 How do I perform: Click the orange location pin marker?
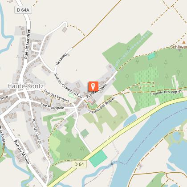(x=93, y=86)
